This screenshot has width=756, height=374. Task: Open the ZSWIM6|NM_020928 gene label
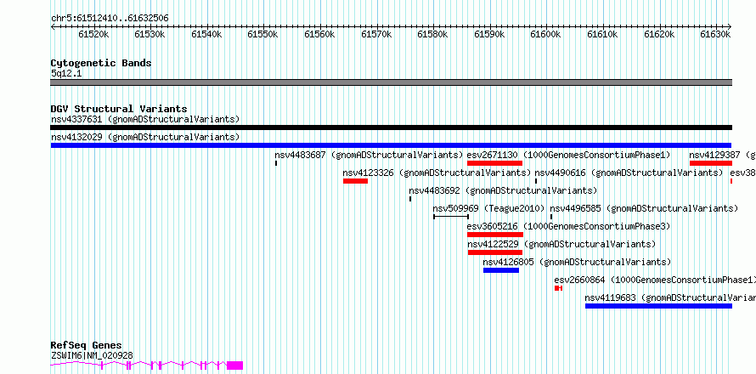coord(92,355)
